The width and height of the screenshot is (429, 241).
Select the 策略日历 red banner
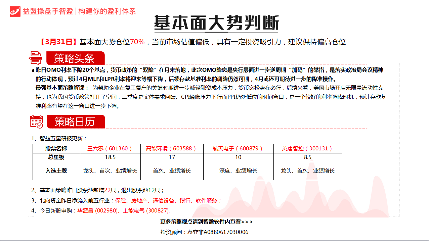(x=76, y=122)
